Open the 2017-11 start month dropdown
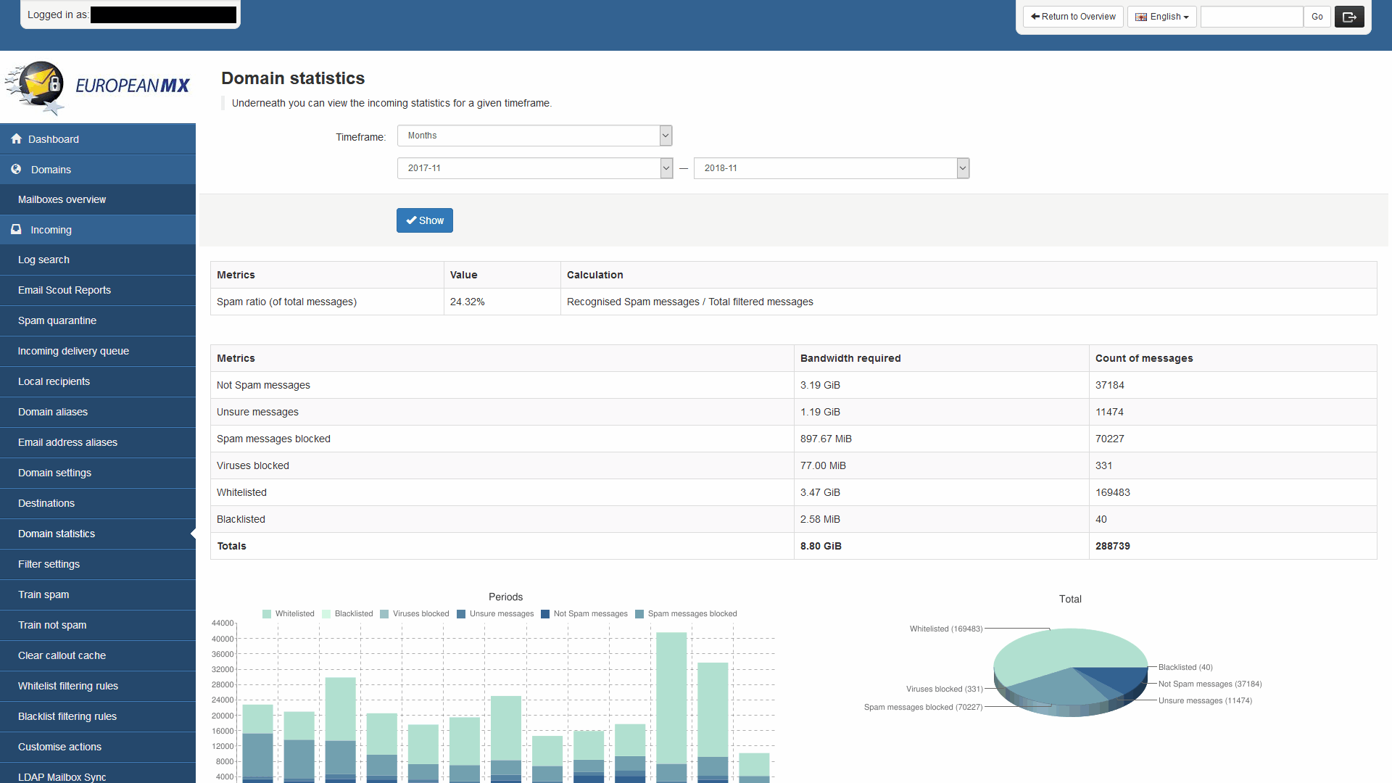Image resolution: width=1392 pixels, height=783 pixels. tap(534, 168)
